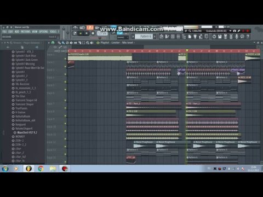Click the Record button in transport
This screenshot has width=263, height=197.
tap(93, 33)
